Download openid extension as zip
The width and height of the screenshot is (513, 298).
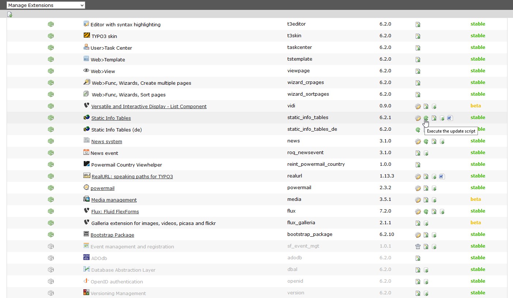click(x=418, y=282)
